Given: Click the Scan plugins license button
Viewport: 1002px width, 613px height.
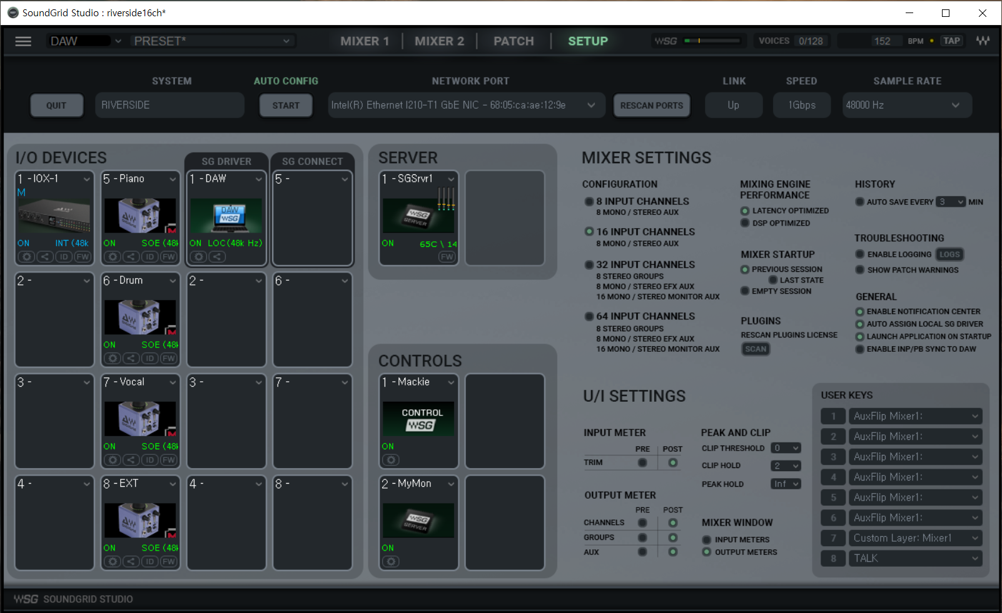Looking at the screenshot, I should 756,349.
